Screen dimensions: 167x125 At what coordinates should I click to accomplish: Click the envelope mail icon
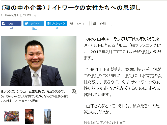pos(72,23)
